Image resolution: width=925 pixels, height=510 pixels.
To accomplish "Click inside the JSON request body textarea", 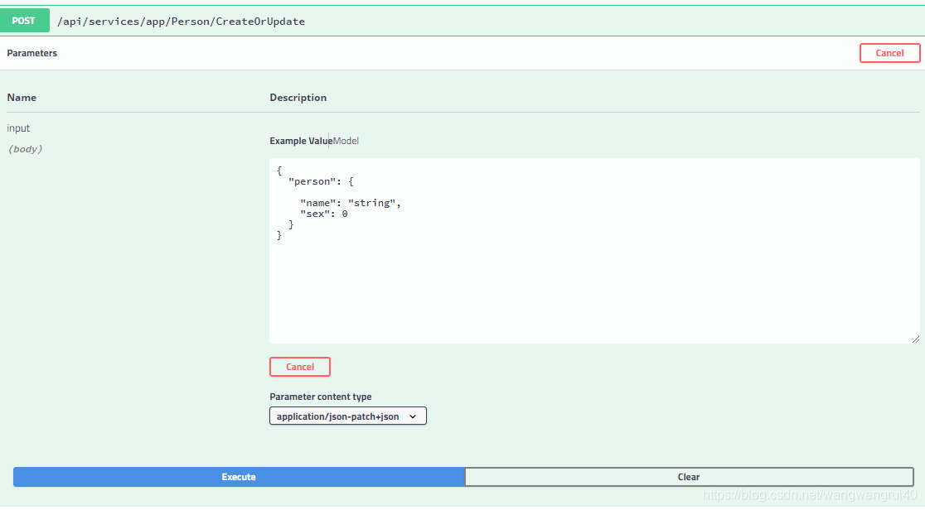I will pos(594,251).
